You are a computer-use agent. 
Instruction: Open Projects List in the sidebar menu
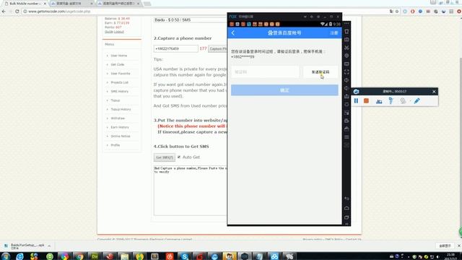point(119,82)
